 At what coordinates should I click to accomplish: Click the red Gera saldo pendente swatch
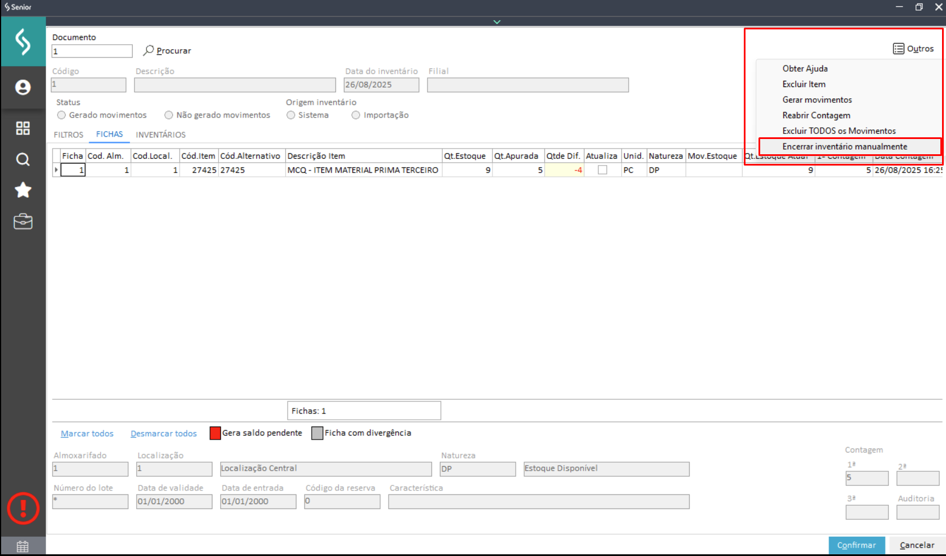click(x=215, y=433)
